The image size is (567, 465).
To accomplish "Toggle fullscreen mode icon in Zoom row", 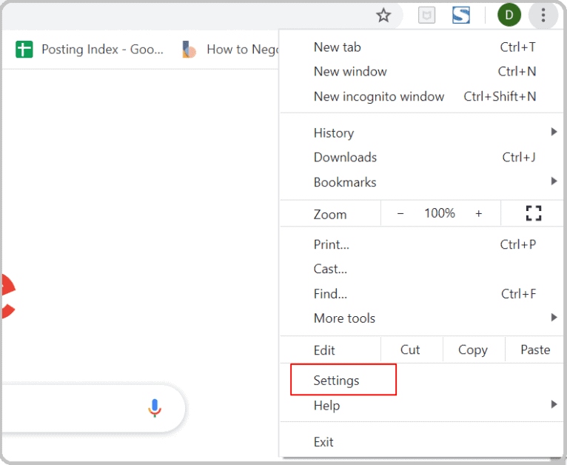I will [x=534, y=213].
